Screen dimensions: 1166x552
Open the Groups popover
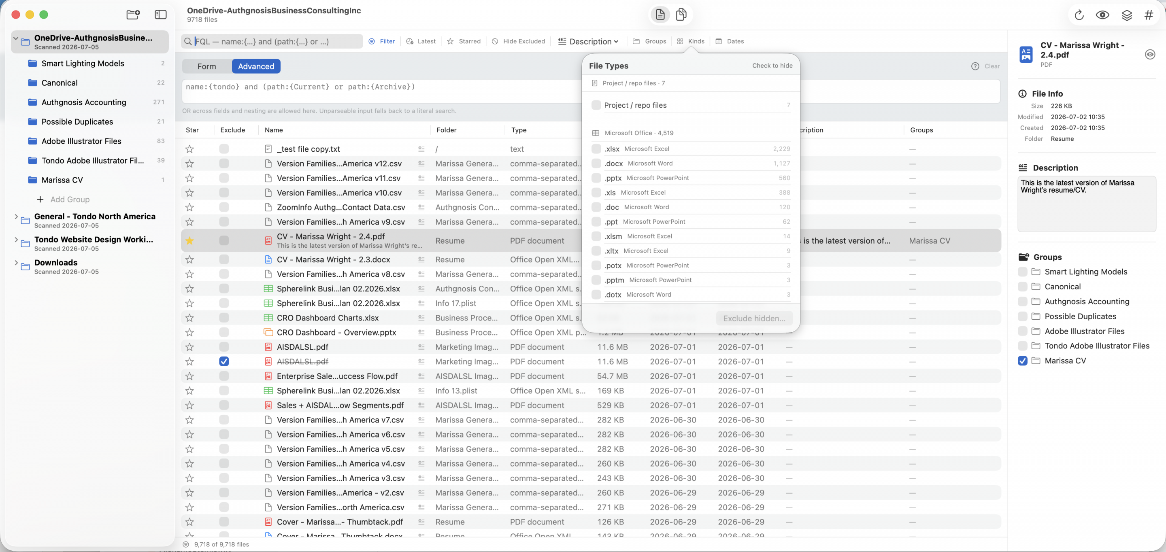(x=649, y=41)
